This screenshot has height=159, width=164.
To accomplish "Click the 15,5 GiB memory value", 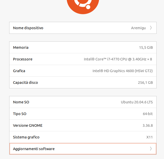I will [x=146, y=47].
